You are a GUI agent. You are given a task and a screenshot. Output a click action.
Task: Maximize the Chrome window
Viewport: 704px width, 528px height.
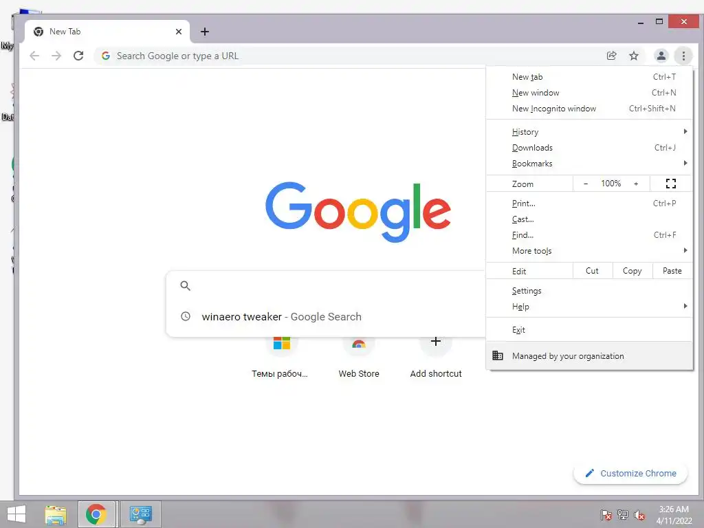point(659,21)
